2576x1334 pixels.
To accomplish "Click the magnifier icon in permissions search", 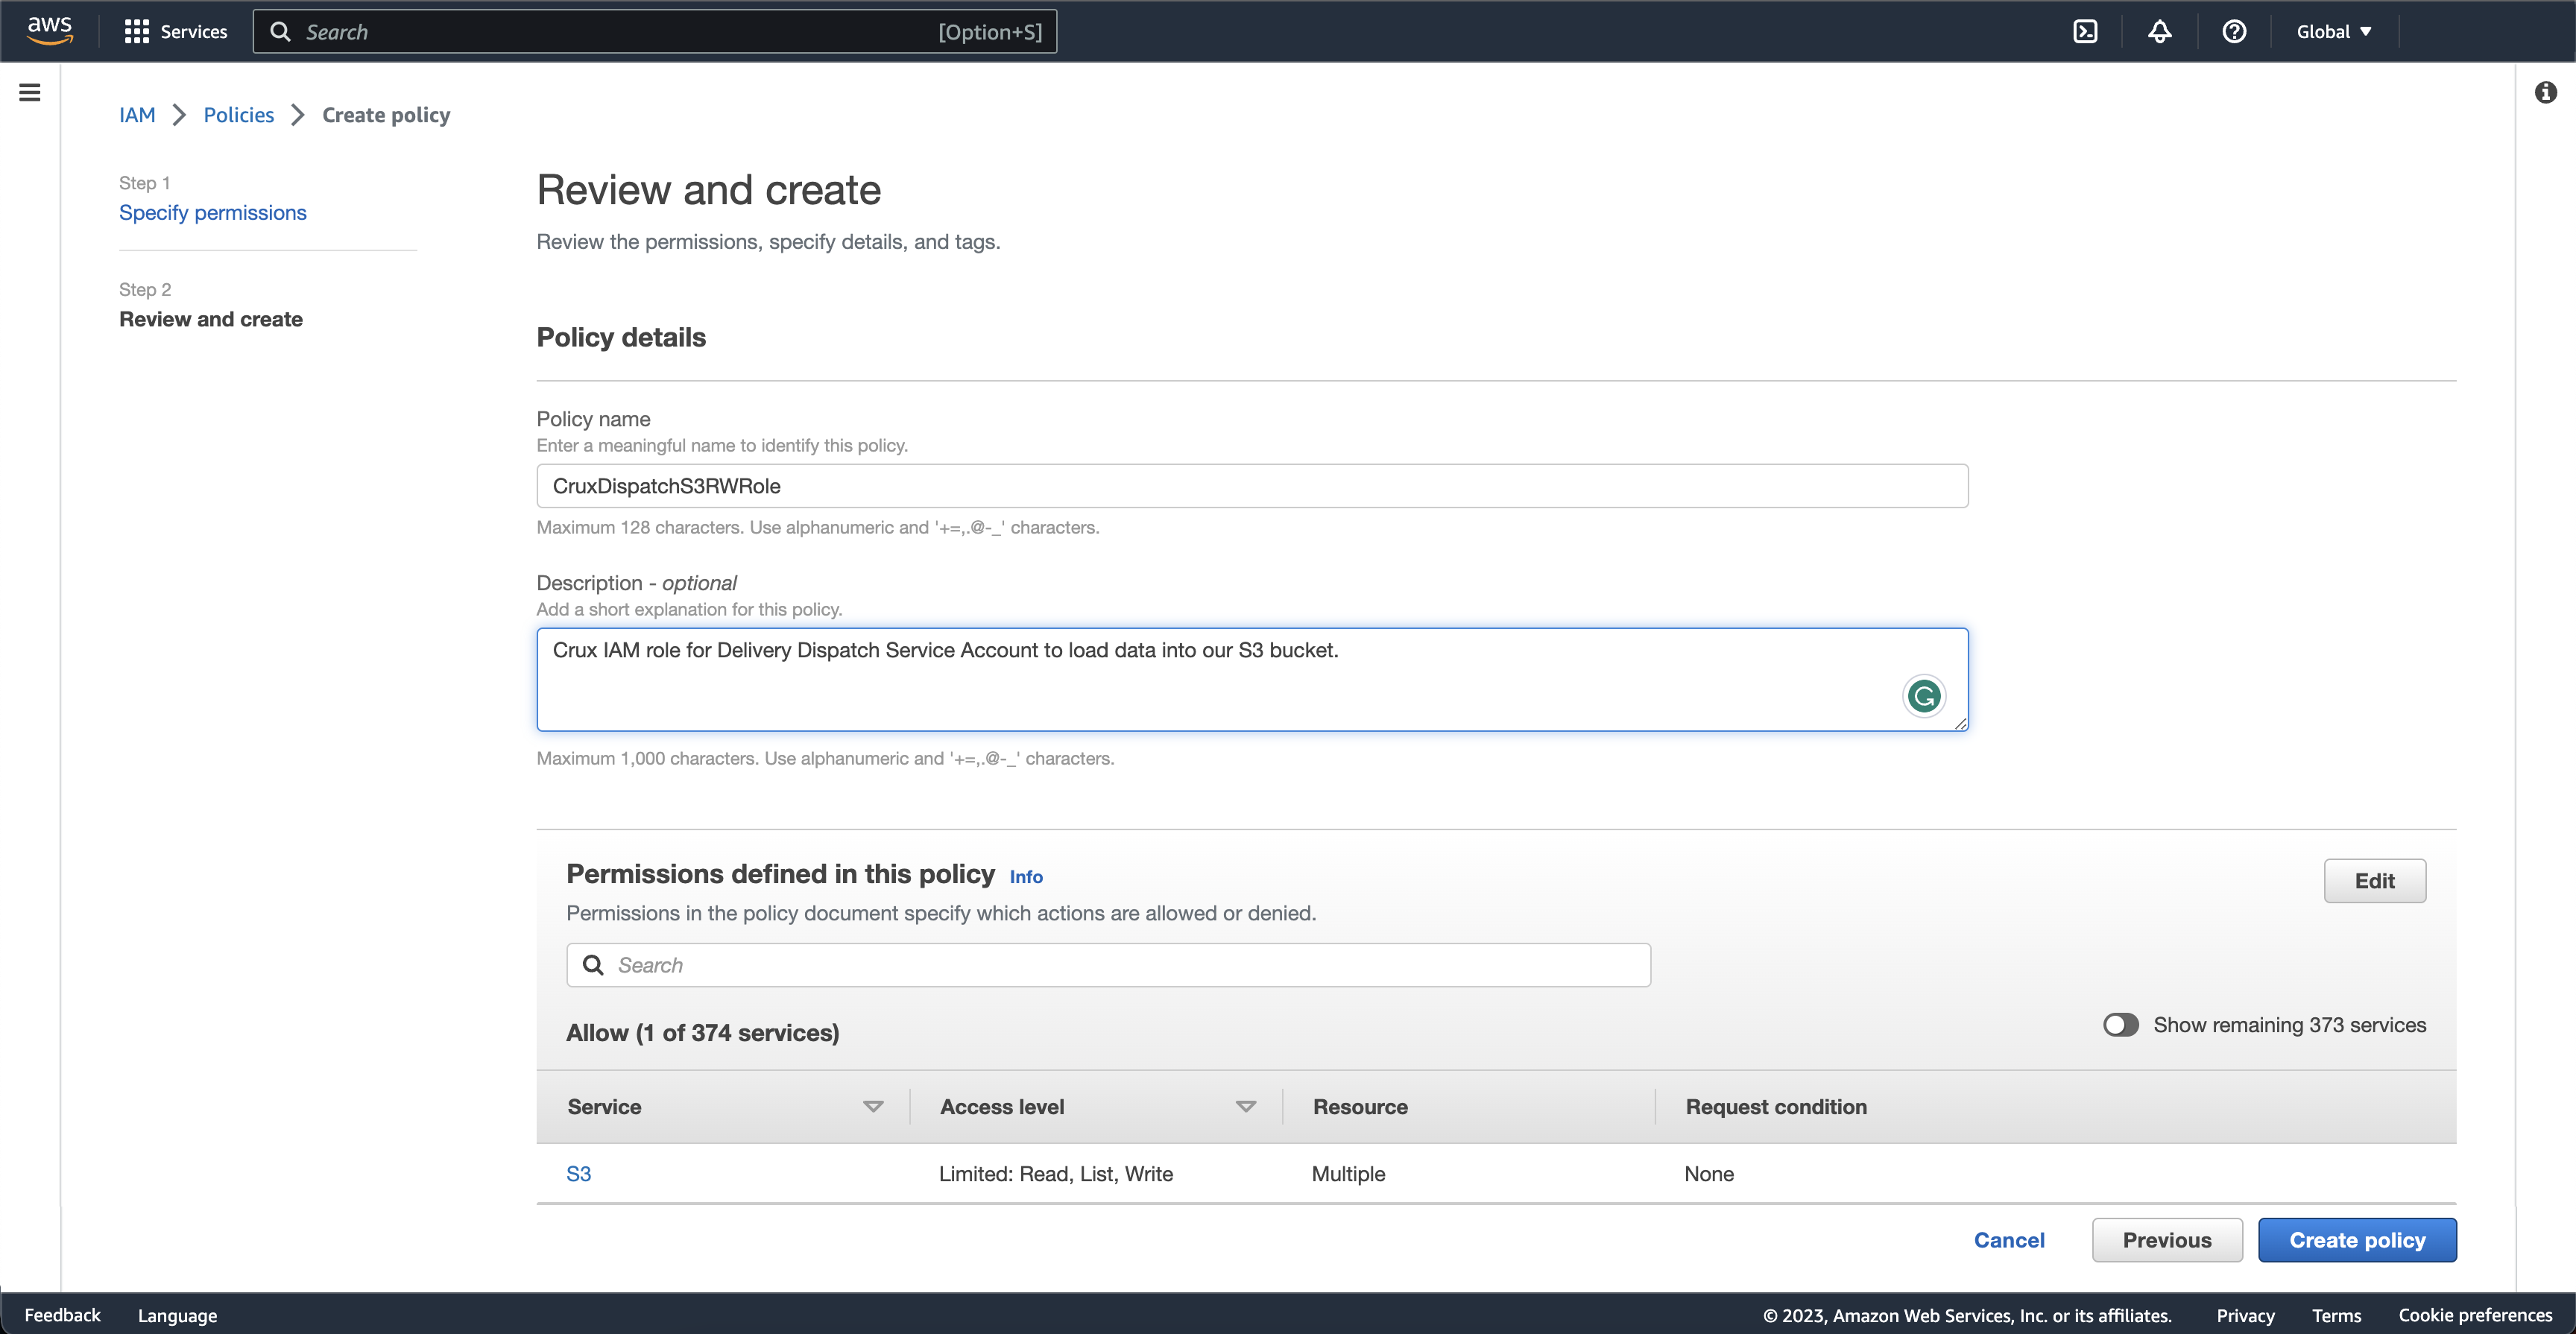I will coord(593,965).
